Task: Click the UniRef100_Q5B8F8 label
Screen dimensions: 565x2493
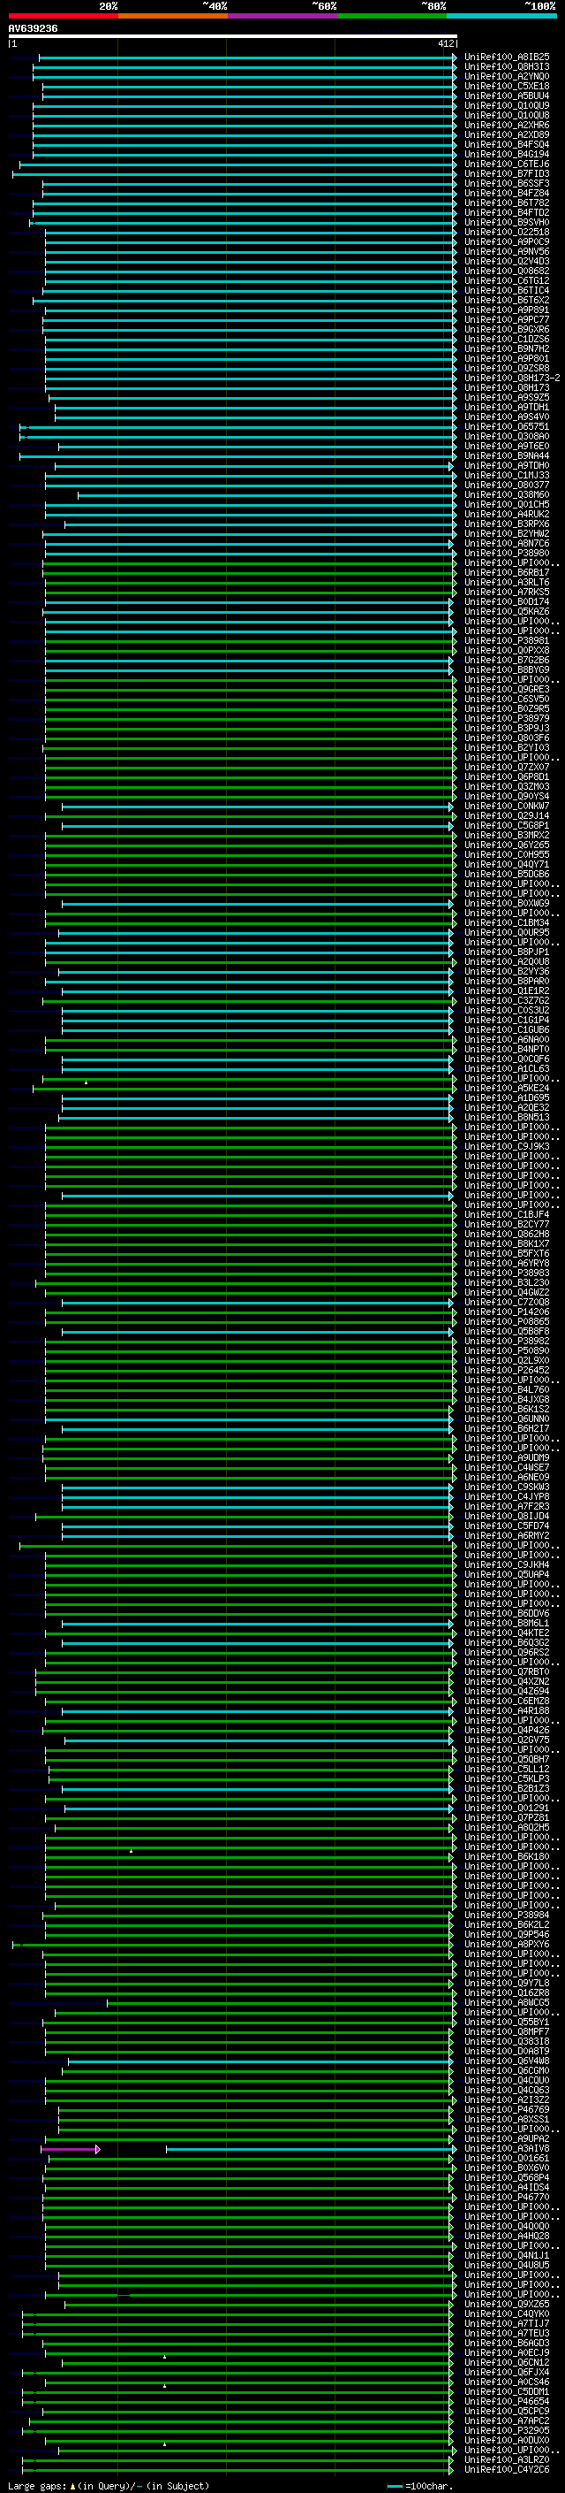Action: coord(507,1332)
